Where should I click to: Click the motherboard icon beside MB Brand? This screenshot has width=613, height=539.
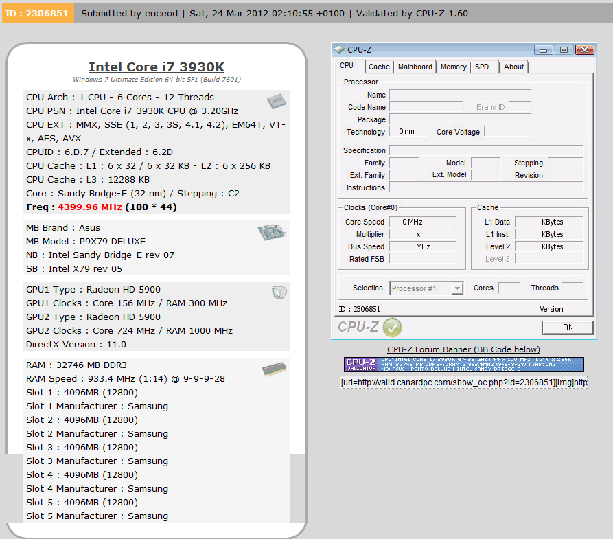272,232
